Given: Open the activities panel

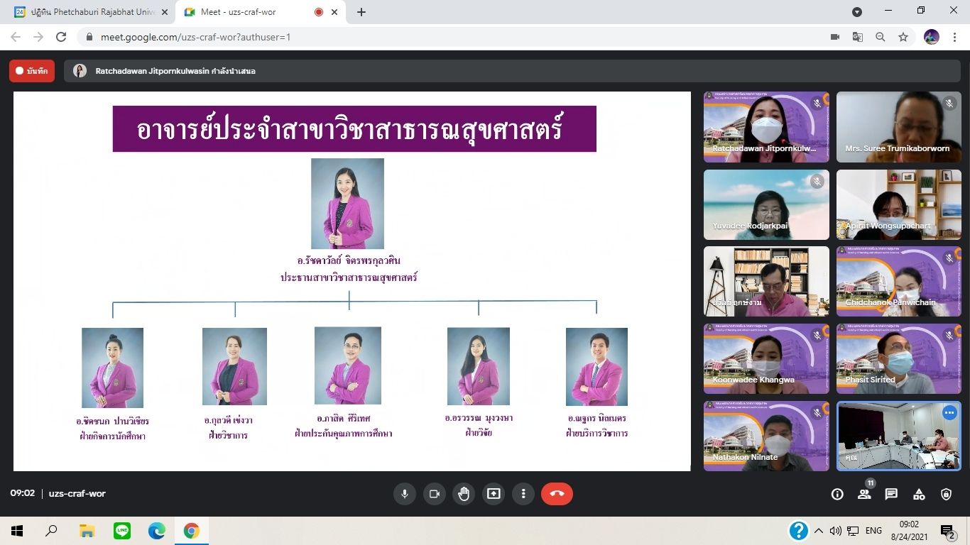Looking at the screenshot, I should (919, 495).
